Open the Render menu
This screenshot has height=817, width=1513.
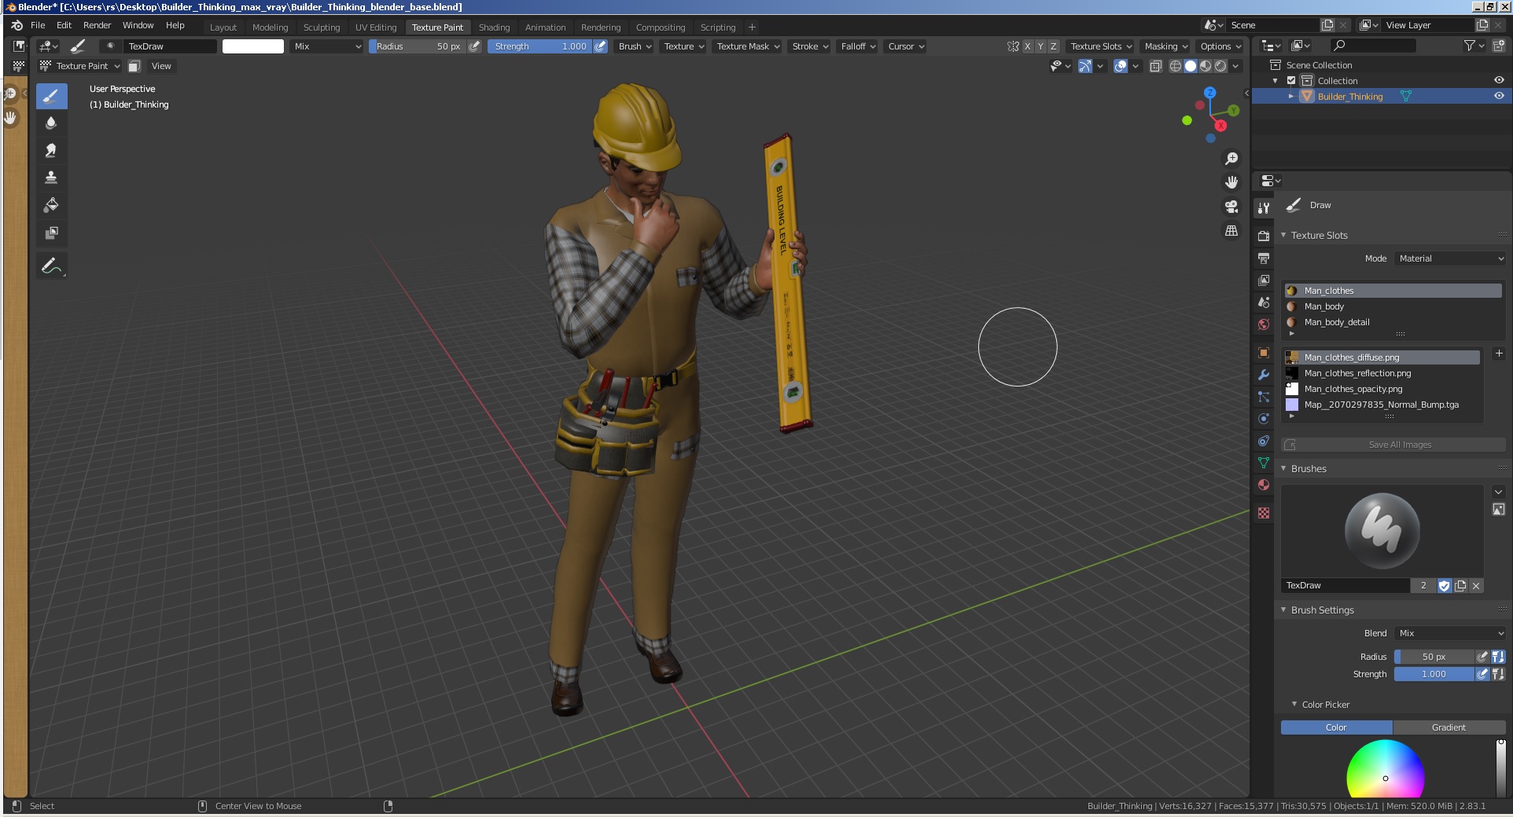pyautogui.click(x=97, y=25)
